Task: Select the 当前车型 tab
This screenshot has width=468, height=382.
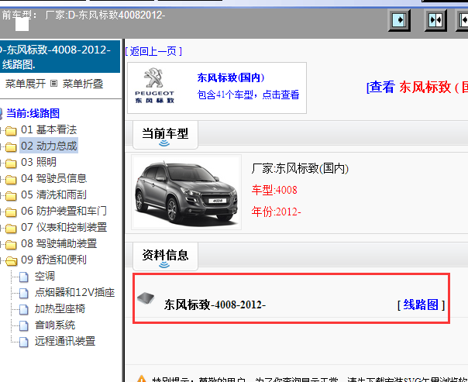Action: tap(165, 135)
